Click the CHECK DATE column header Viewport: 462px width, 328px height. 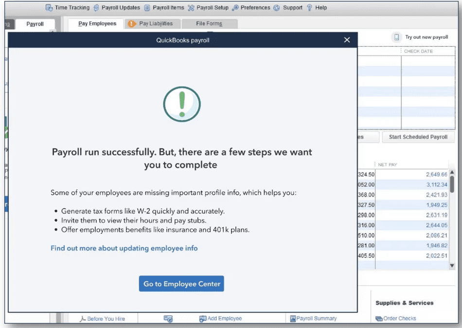[x=418, y=51]
